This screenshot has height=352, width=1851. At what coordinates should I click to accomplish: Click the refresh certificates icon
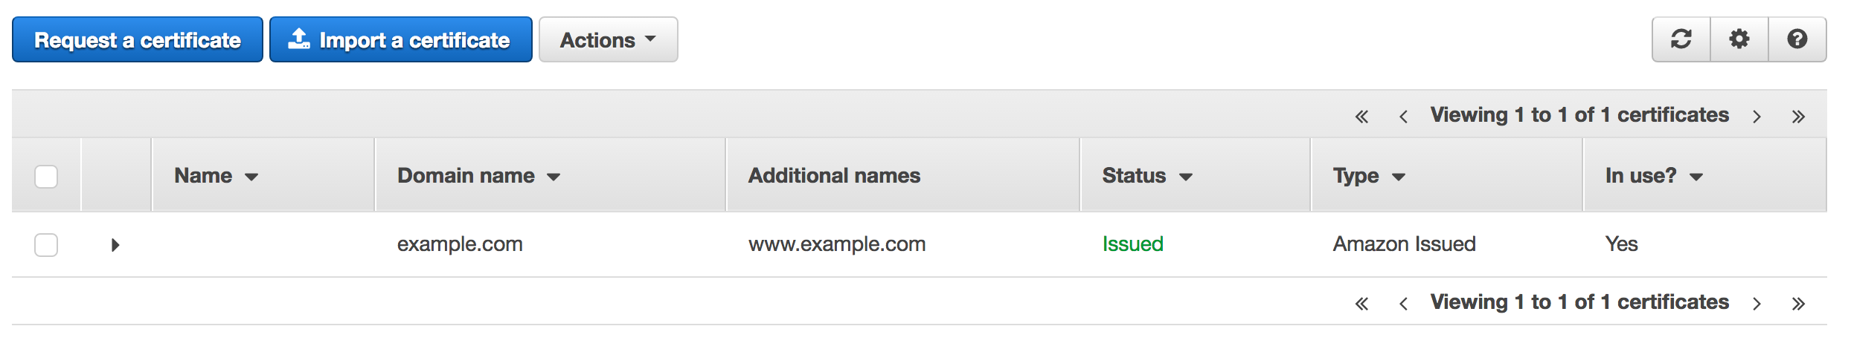(1681, 39)
